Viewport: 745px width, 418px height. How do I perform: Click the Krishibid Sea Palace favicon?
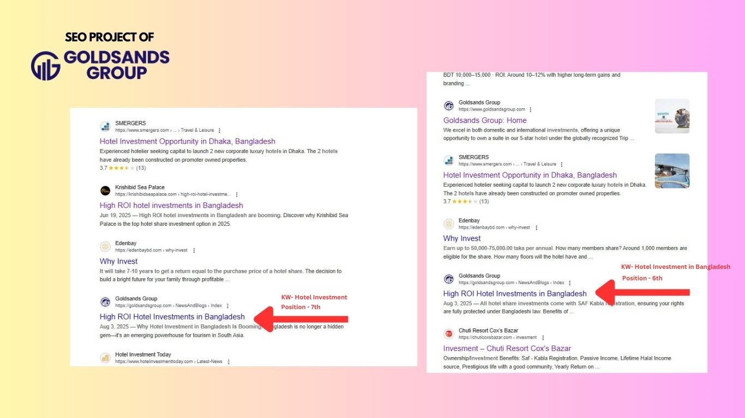pyautogui.click(x=105, y=190)
